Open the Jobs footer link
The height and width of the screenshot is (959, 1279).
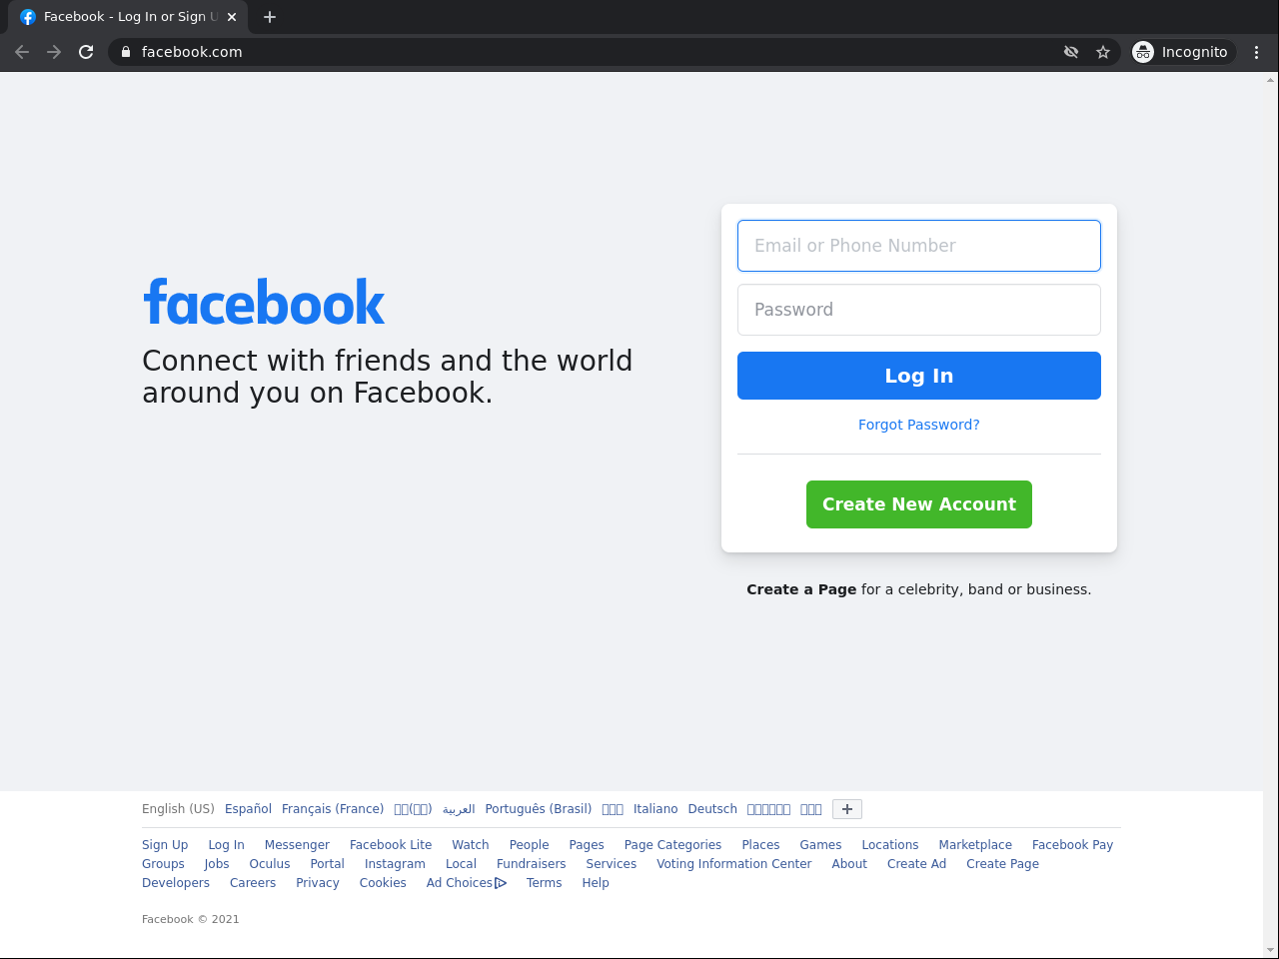point(217,864)
